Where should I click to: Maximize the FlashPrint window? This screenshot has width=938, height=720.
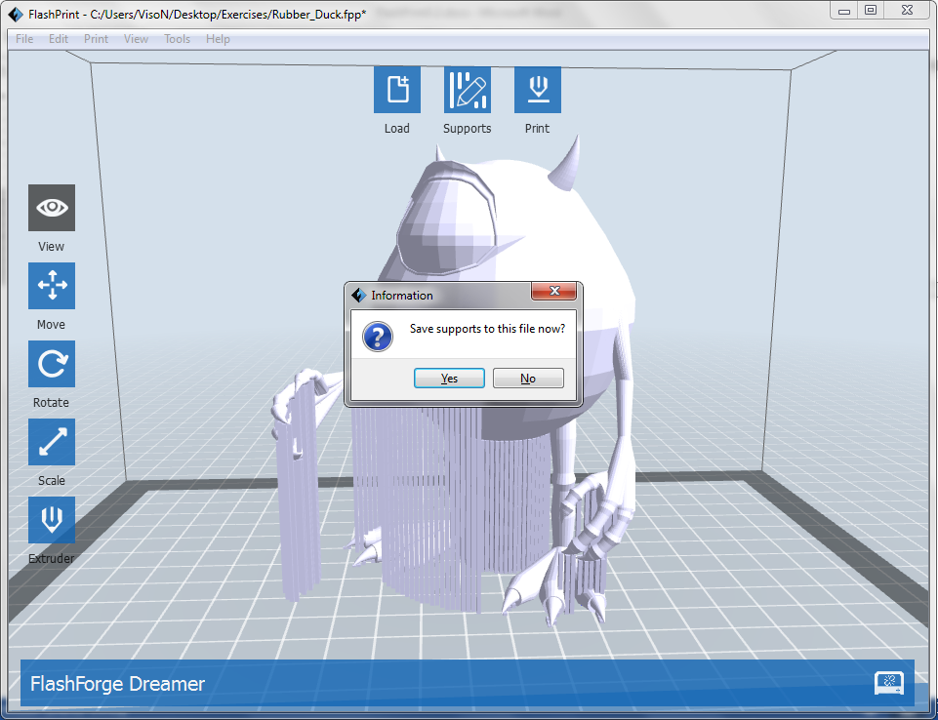coord(871,11)
